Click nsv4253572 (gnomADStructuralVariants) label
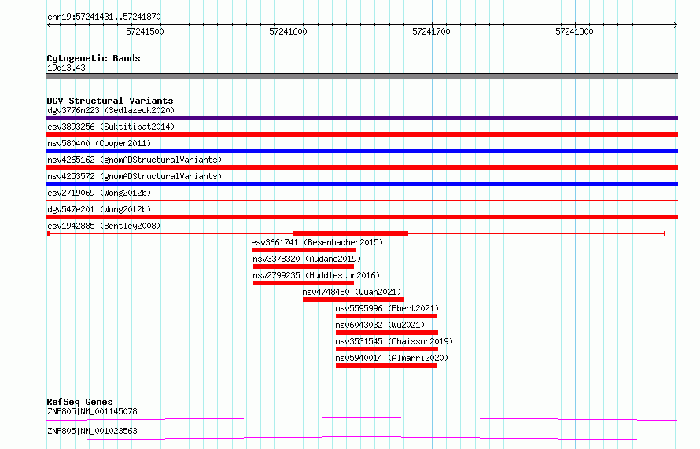700x449 pixels. point(134,176)
